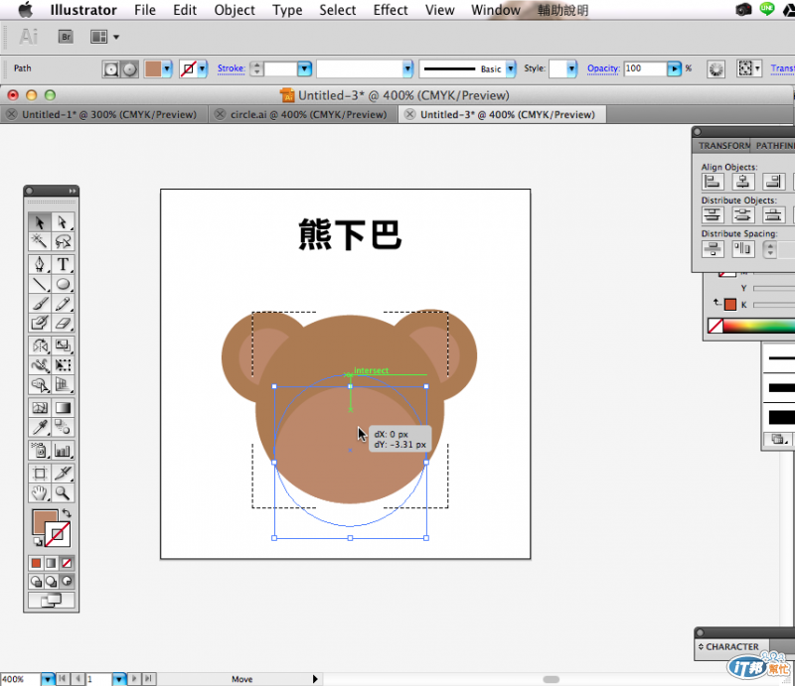Viewport: 795px width, 686px height.
Task: Select the Direct Selection (white arrow) tool
Action: tap(63, 222)
